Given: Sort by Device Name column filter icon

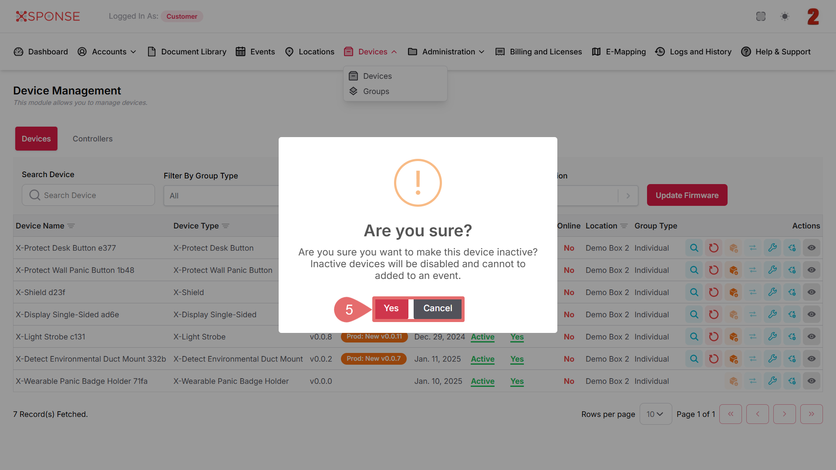Looking at the screenshot, I should coord(71,226).
